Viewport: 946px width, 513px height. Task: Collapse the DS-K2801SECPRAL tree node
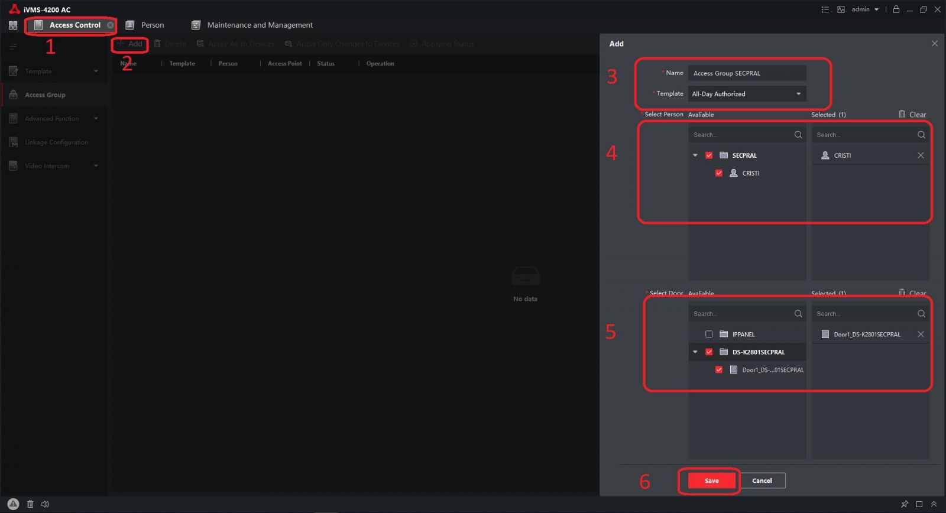tap(695, 352)
